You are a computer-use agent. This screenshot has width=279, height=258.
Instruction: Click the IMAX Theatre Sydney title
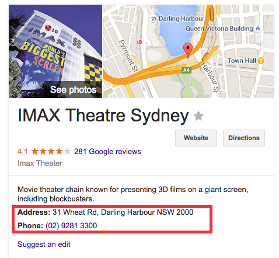pos(103,116)
